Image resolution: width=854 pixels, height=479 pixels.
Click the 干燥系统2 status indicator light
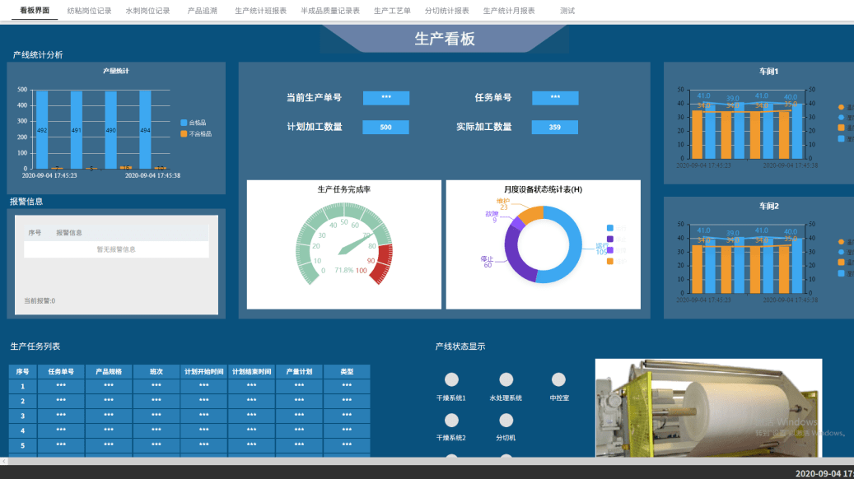(451, 421)
